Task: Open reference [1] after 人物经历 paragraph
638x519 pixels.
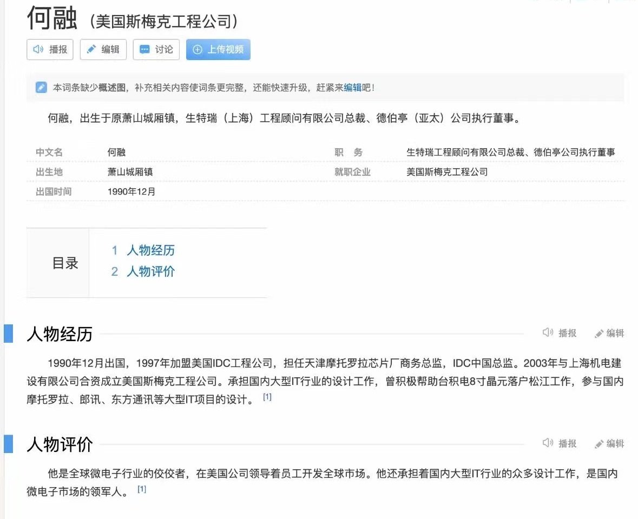Action: [267, 397]
